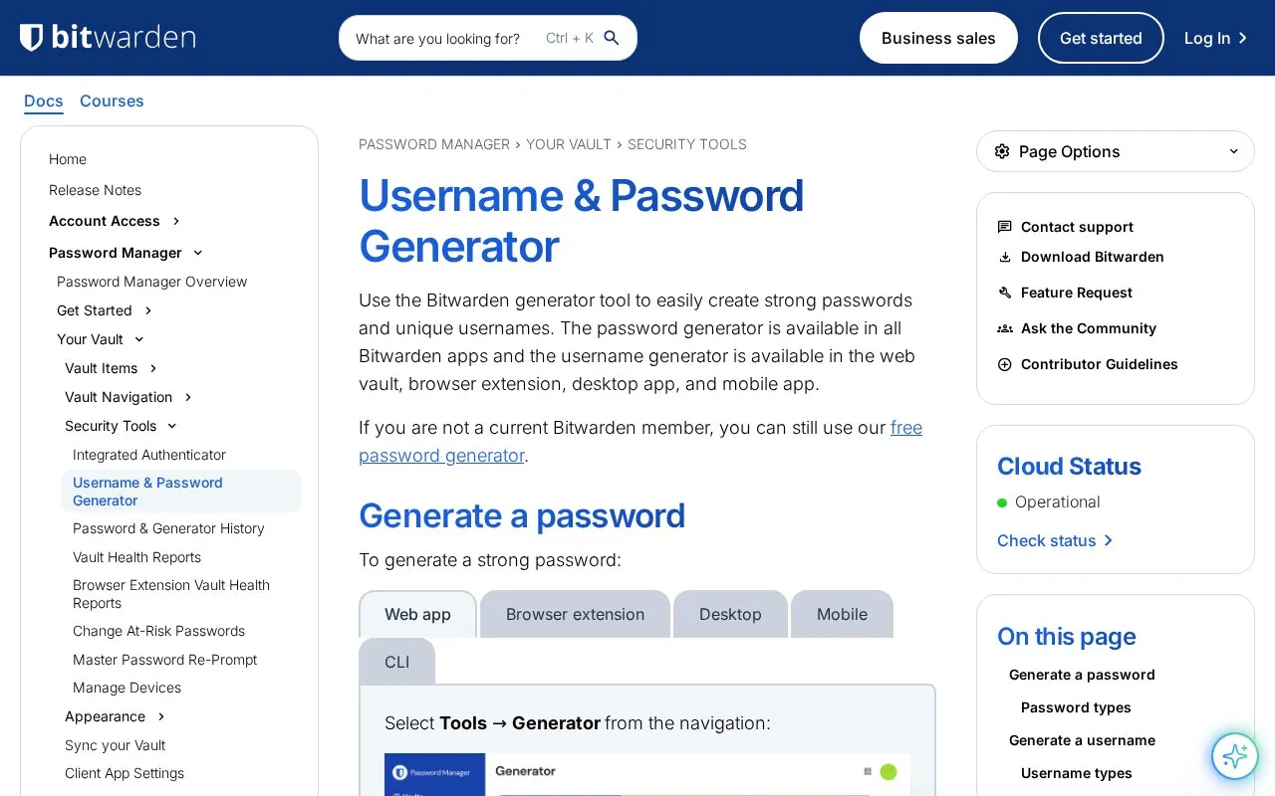Viewport: 1275px width, 796px height.
Task: Open Integrated Authenticator in sidebar
Action: (x=149, y=455)
